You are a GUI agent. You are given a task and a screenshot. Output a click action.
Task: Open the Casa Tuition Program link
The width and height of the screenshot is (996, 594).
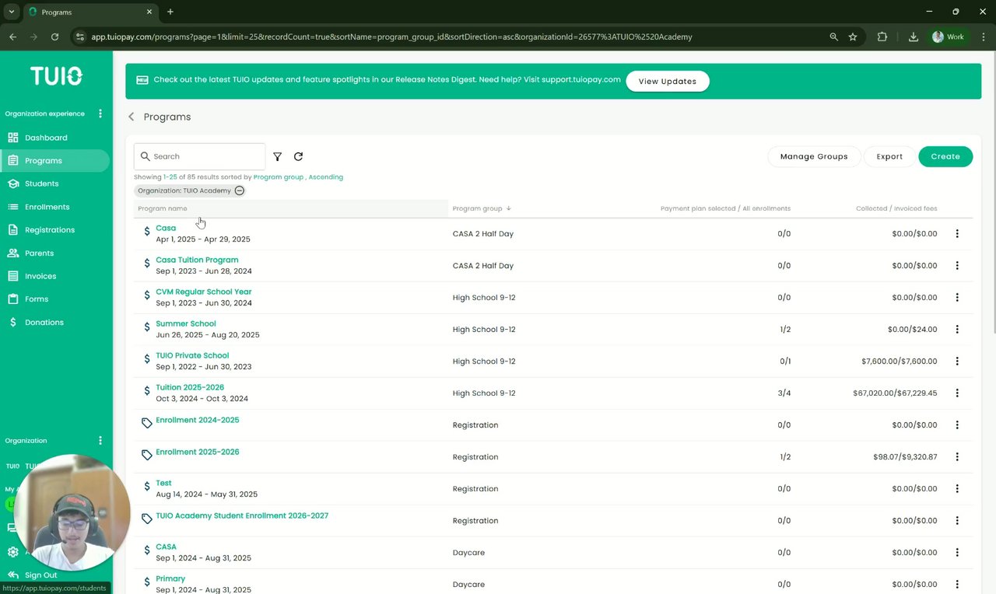197,260
